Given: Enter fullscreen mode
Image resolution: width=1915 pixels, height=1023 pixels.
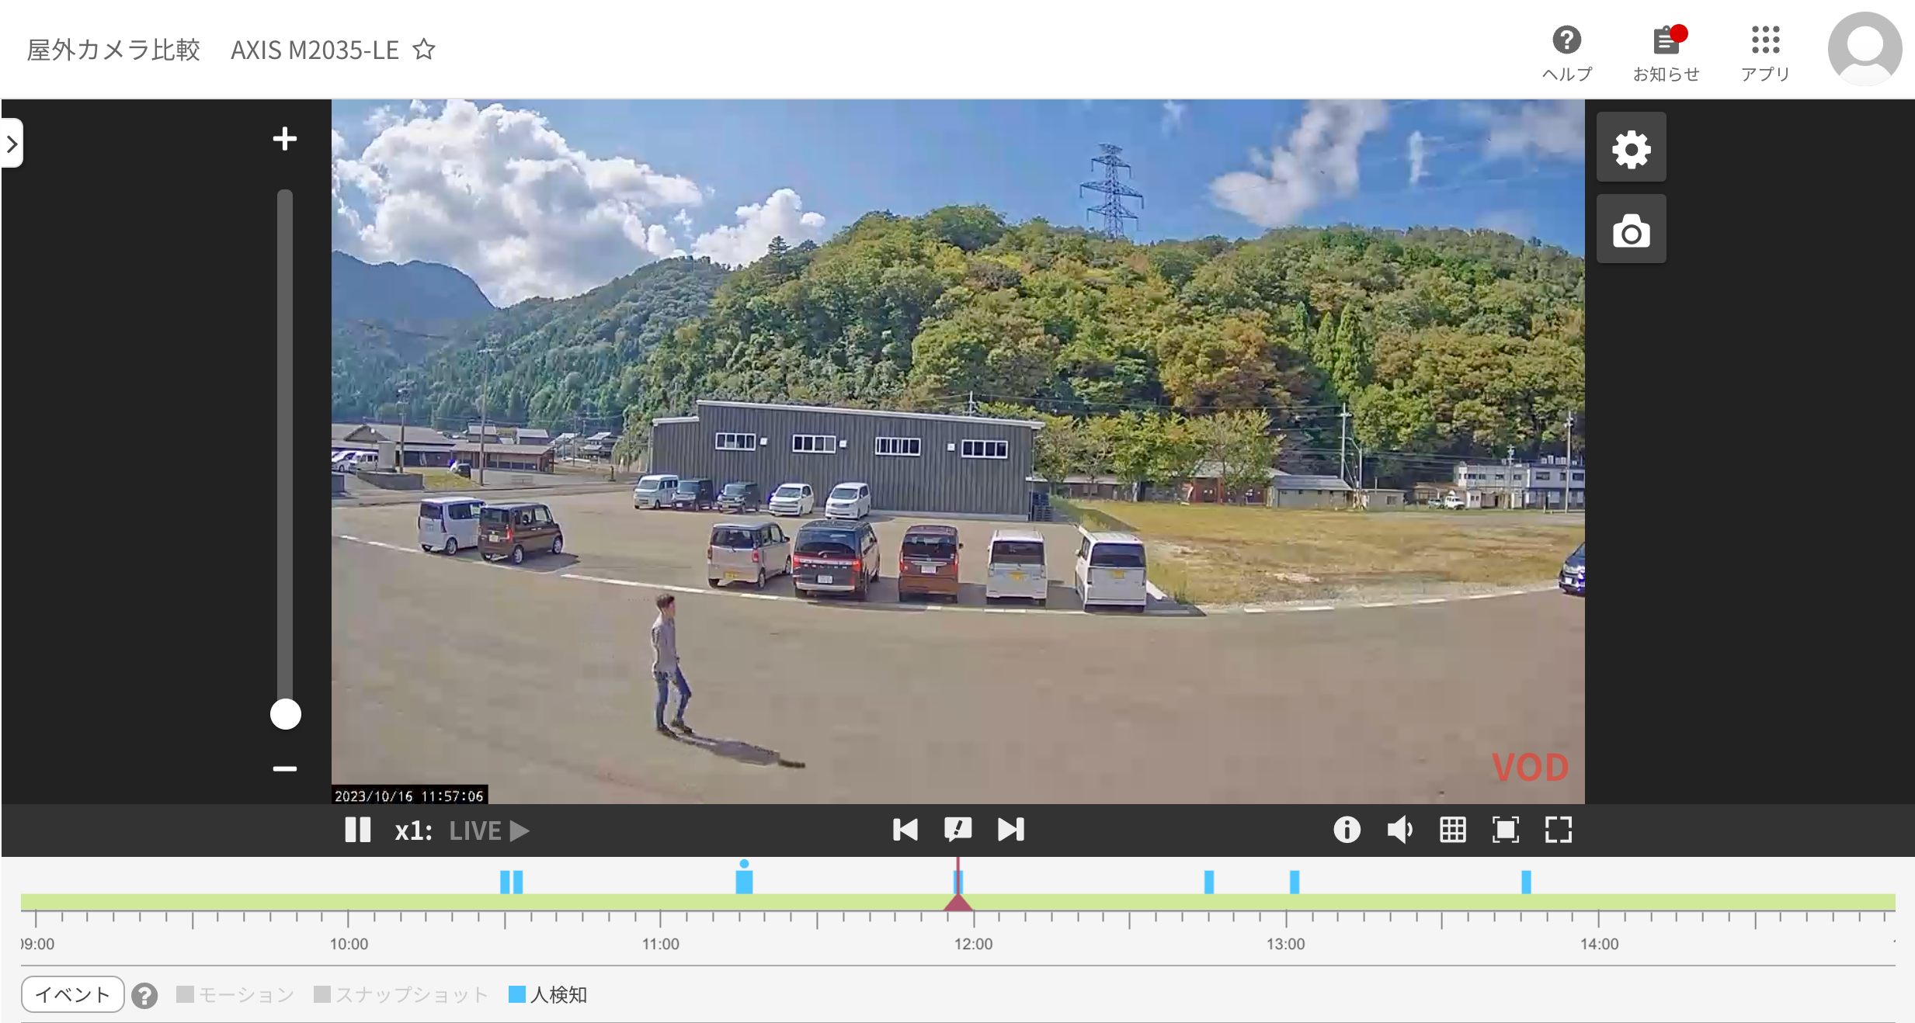Looking at the screenshot, I should click(x=1558, y=830).
